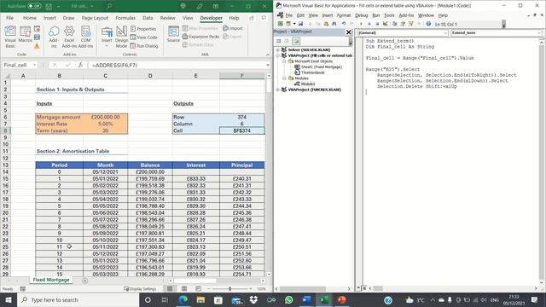Open VBA editor Debug menu

click(361, 15)
